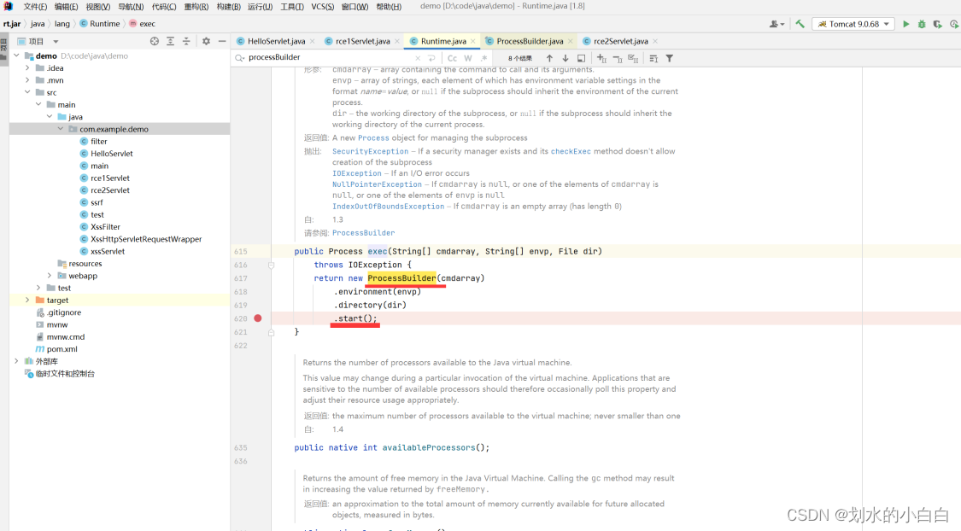Select all search occurrences
The width and height of the screenshot is (961, 531).
pos(633,58)
